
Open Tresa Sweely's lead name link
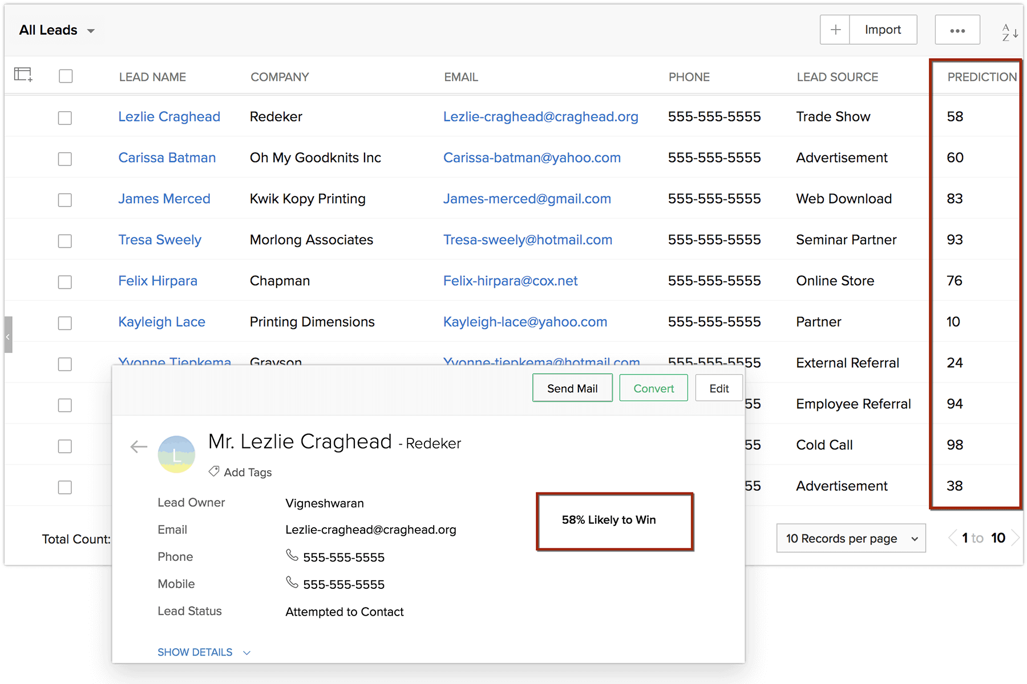[160, 240]
